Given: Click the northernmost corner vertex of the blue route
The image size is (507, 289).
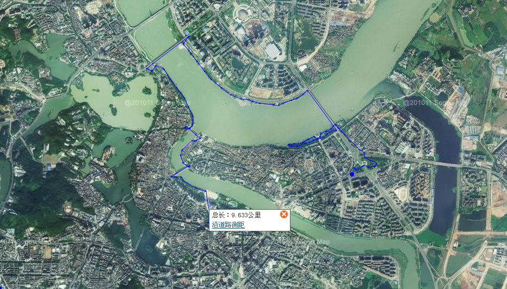Looking at the screenshot, I should [x=189, y=36].
